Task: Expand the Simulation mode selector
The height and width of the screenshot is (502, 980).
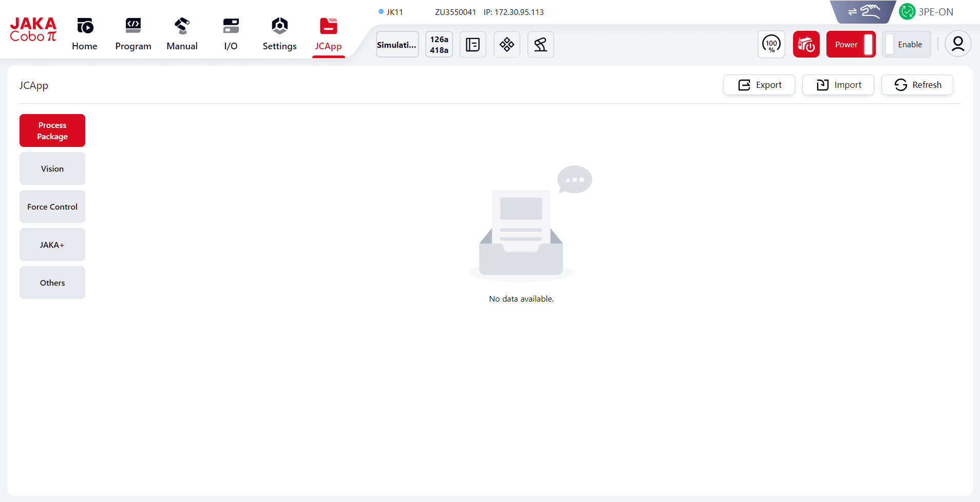Action: coord(397,45)
